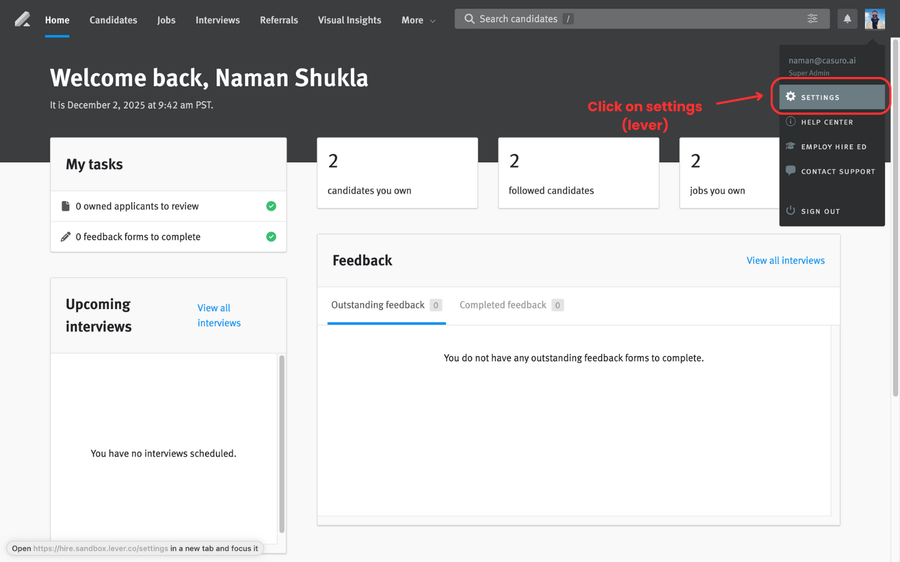Open the Candidates tab
The image size is (900, 562).
point(113,20)
